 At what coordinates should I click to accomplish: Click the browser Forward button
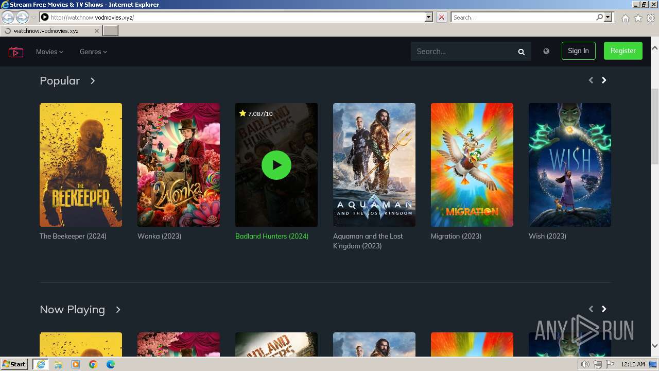click(22, 18)
